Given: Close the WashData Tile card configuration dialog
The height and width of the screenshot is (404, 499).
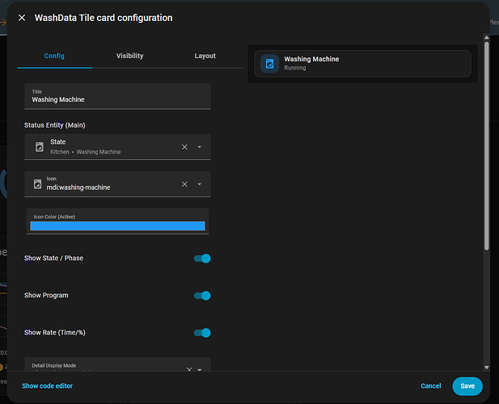Looking at the screenshot, I should click(x=22, y=18).
